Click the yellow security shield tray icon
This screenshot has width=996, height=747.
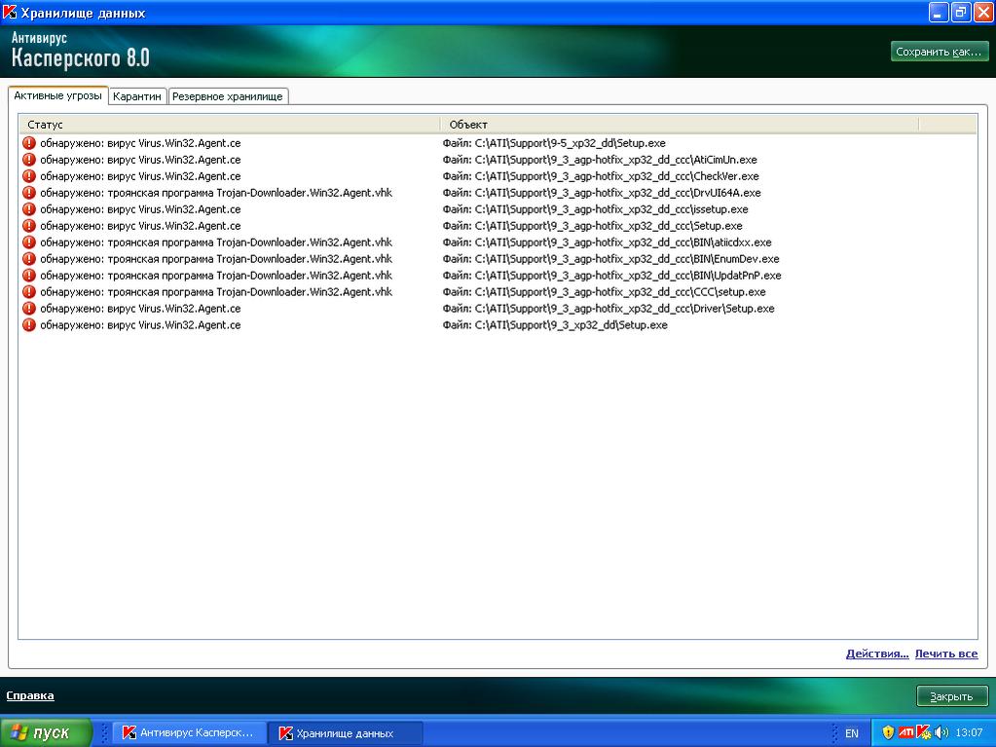(888, 732)
